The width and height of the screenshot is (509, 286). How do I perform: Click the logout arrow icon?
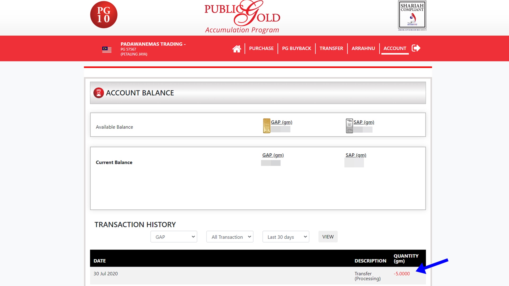coord(416,48)
